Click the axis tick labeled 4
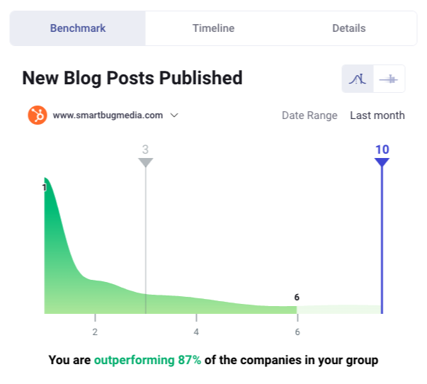This screenshot has height=384, width=427. (x=196, y=332)
